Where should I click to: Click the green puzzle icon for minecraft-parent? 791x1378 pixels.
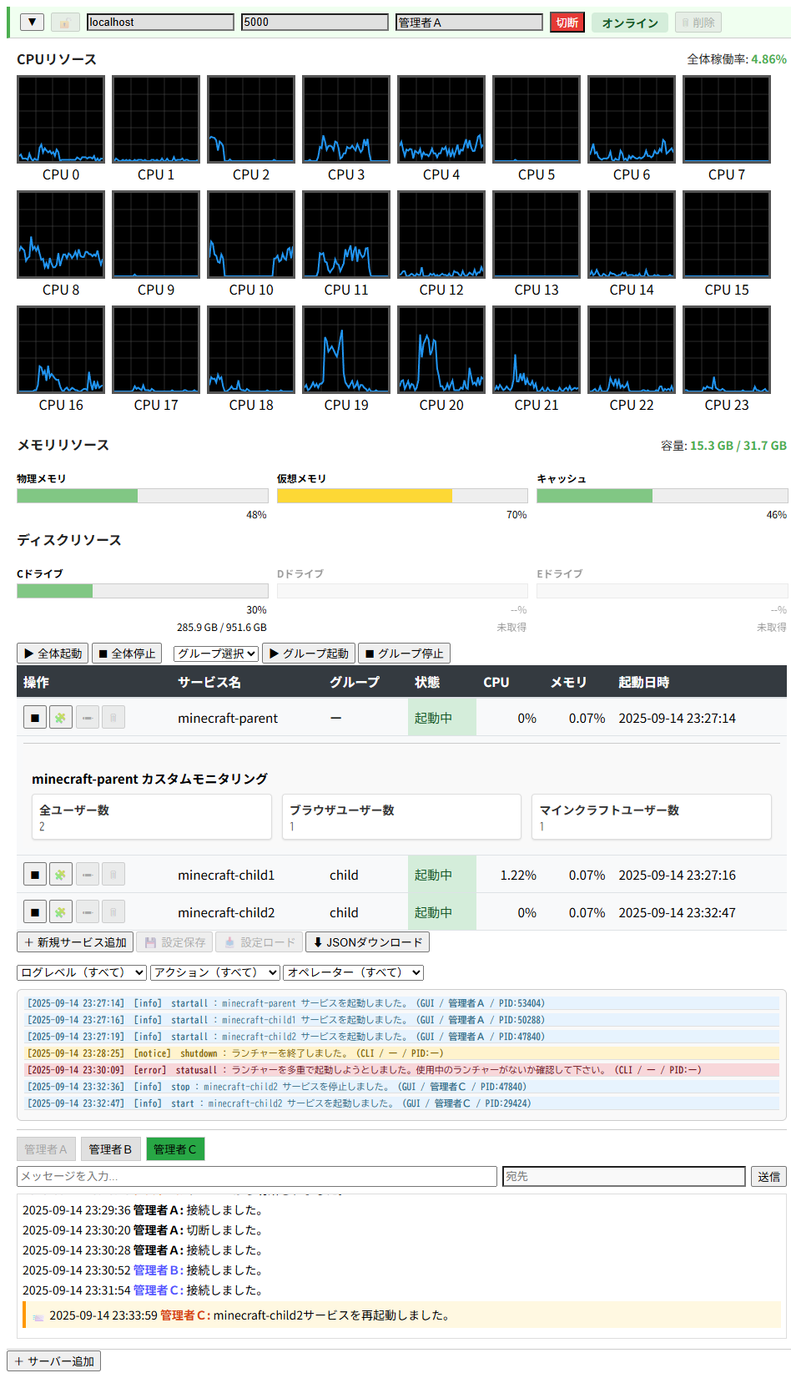[x=61, y=718]
